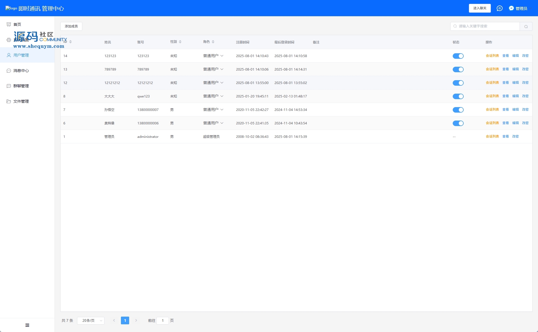Open 消息中心 in sidebar menu
The width and height of the screenshot is (538, 332).
[21, 71]
